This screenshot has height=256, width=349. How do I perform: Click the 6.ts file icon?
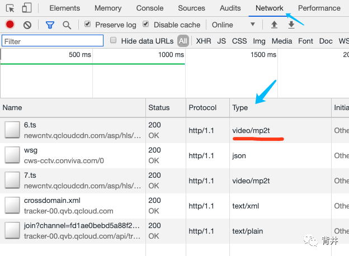(12, 130)
